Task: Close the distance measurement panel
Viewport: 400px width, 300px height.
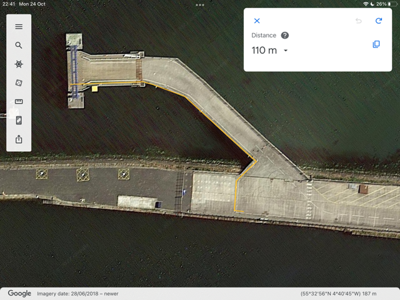Action: click(257, 21)
